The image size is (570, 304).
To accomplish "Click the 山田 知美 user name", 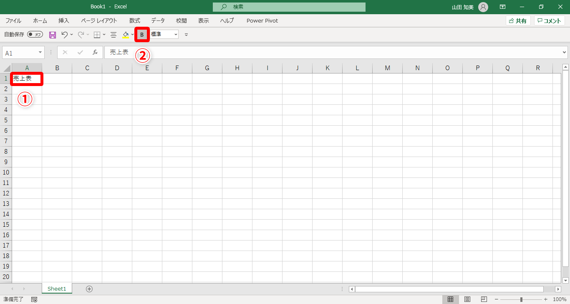I will coord(463,7).
